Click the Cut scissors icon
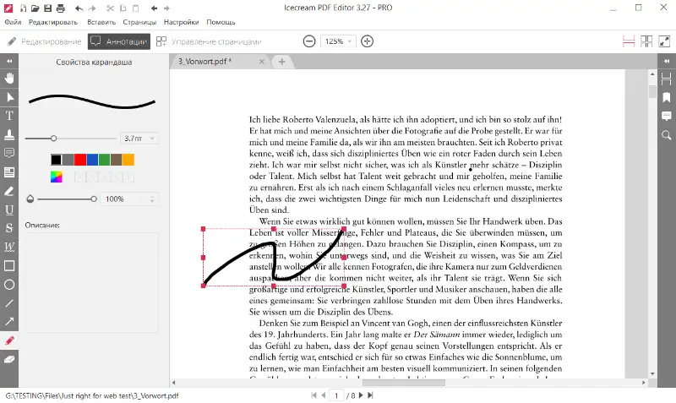The image size is (676, 403). (x=111, y=8)
